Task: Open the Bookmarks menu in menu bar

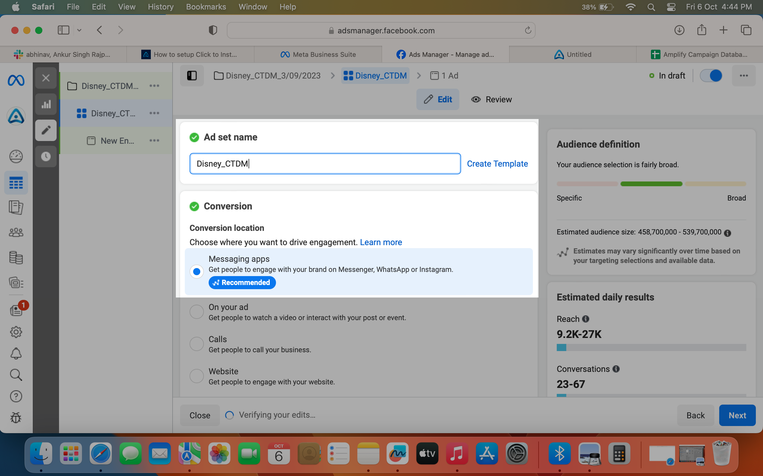Action: click(206, 7)
